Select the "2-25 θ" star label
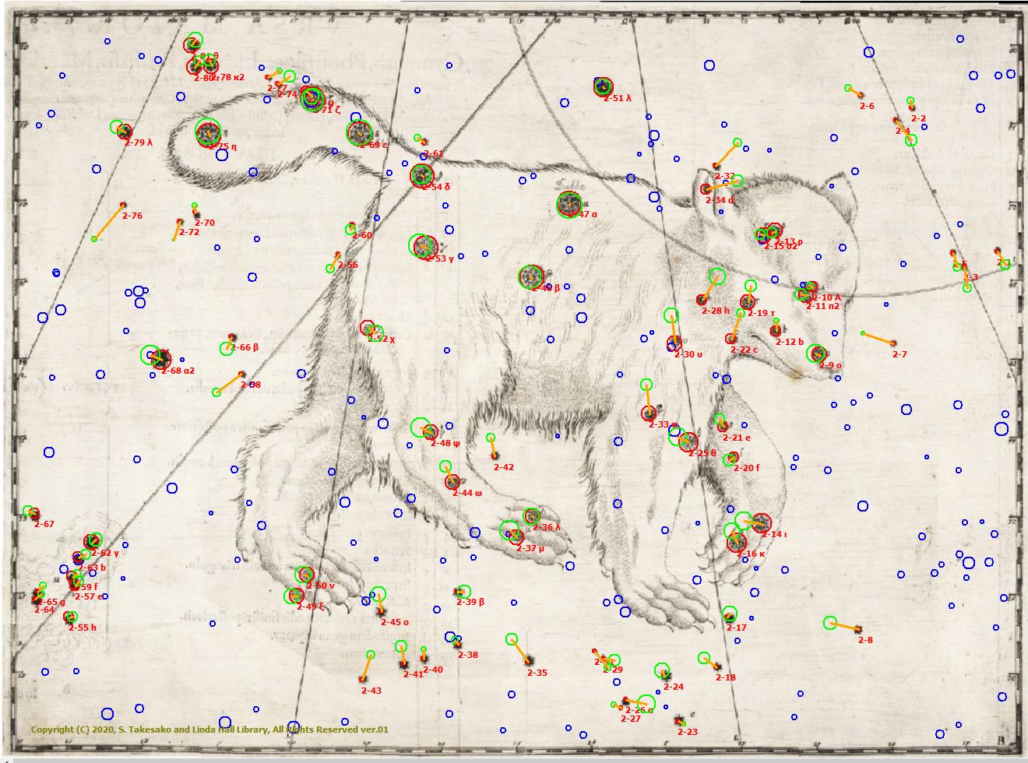The image size is (1028, 763). [x=702, y=452]
